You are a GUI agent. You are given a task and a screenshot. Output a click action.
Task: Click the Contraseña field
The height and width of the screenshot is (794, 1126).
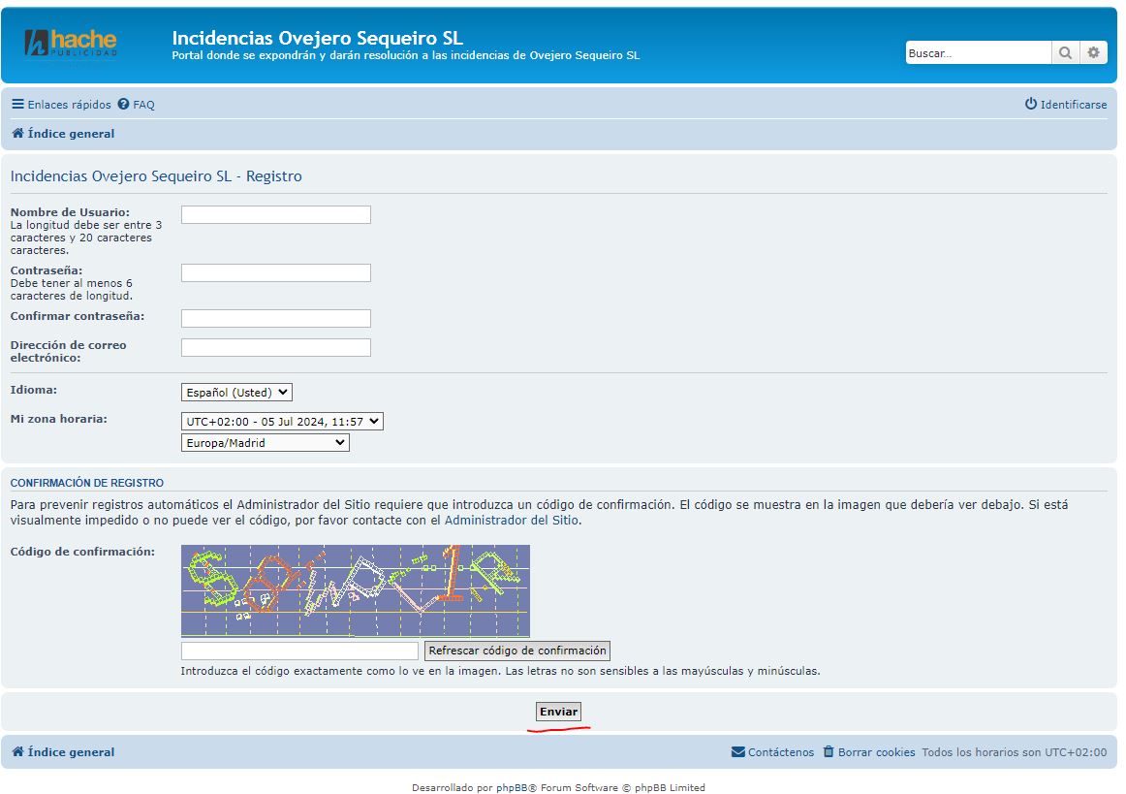(276, 273)
